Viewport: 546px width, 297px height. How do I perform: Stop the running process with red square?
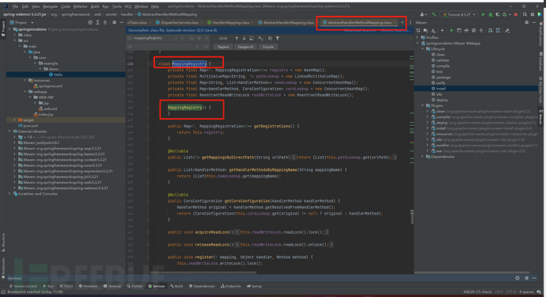516,14
